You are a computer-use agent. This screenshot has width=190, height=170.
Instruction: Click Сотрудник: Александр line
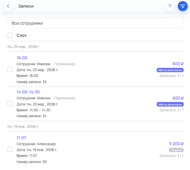point(36,144)
